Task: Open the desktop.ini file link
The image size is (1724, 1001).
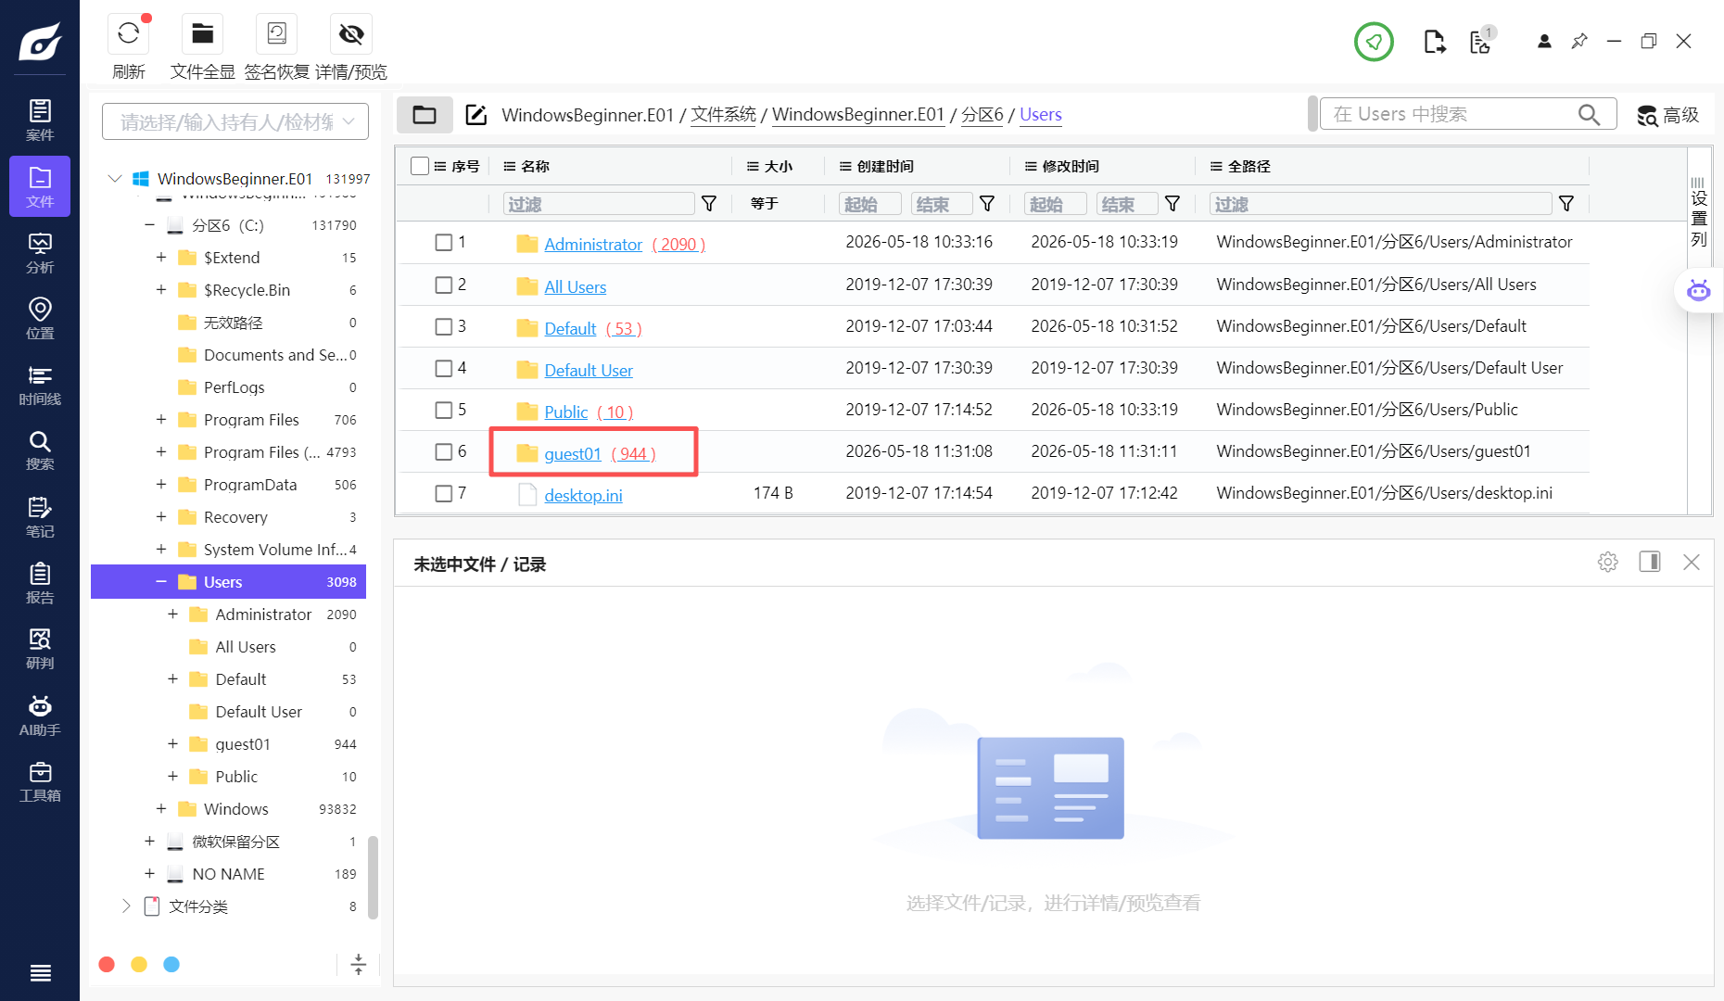Action: (x=583, y=496)
